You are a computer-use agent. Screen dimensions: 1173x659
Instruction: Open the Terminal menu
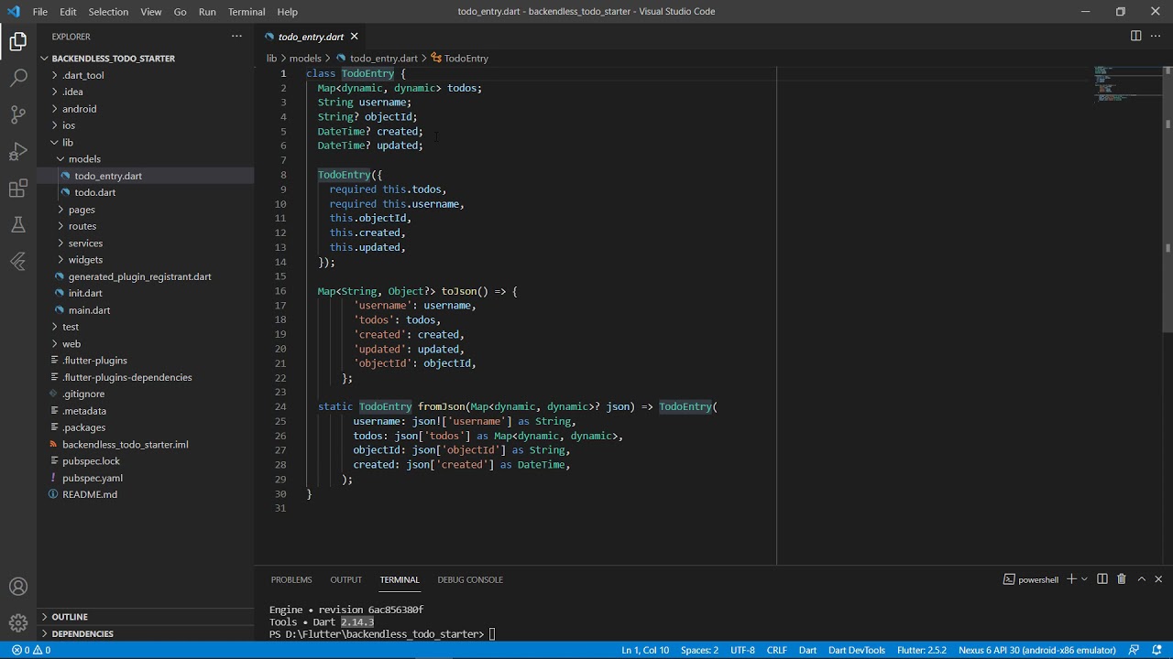click(x=247, y=12)
